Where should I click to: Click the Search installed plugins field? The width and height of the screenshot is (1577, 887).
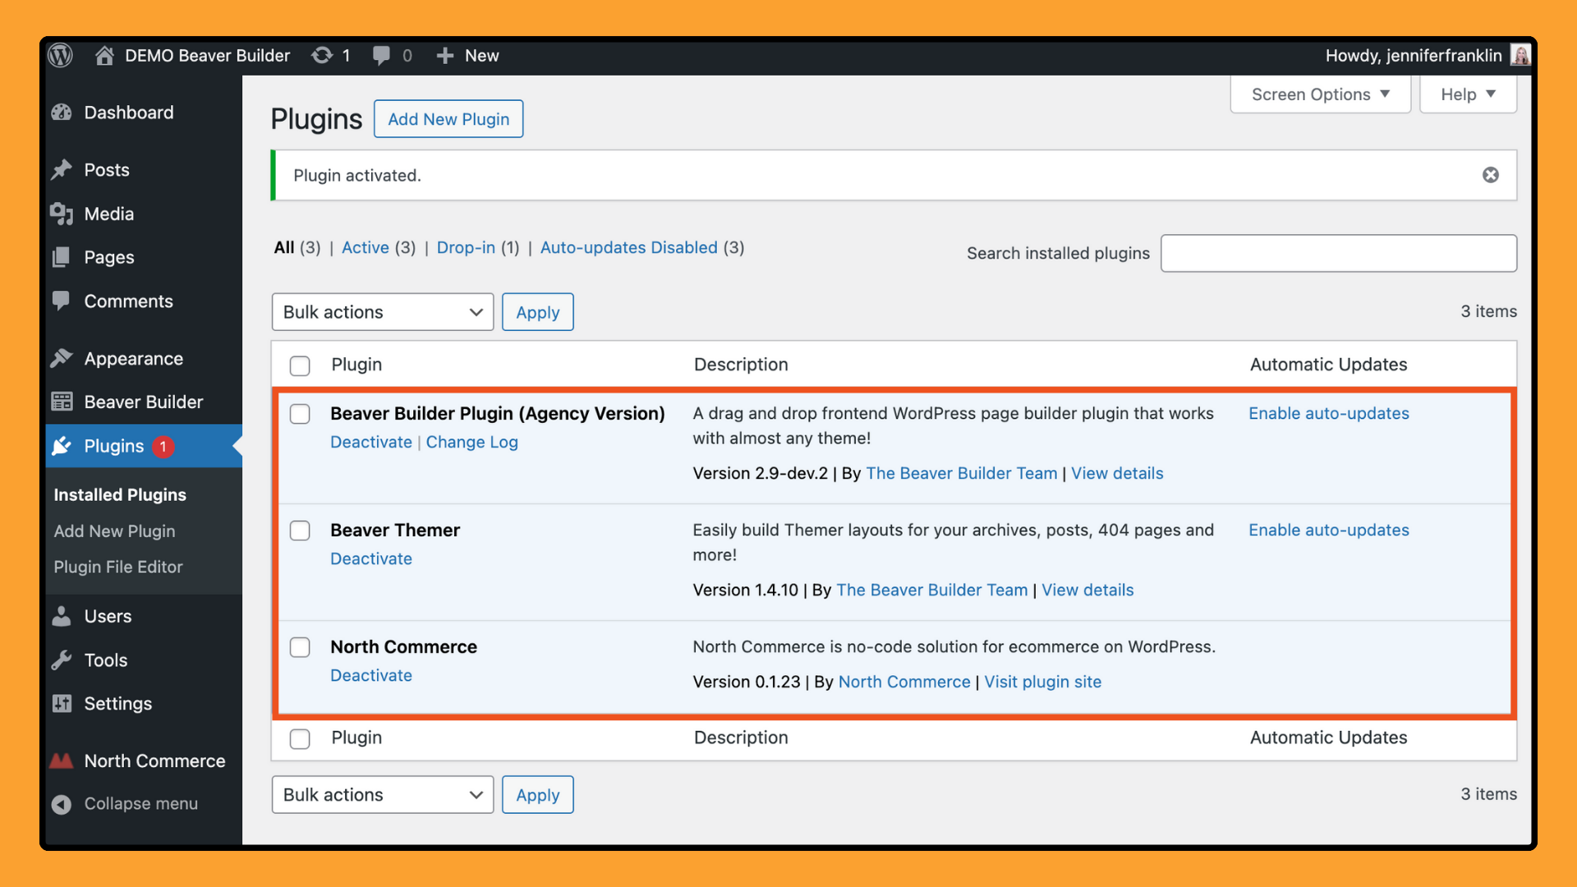[x=1339, y=253]
